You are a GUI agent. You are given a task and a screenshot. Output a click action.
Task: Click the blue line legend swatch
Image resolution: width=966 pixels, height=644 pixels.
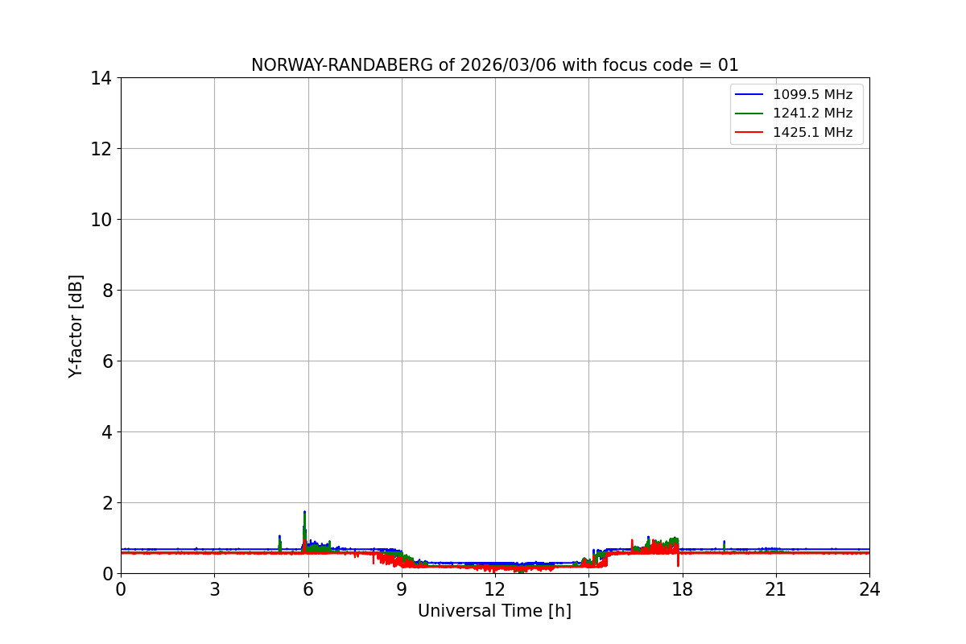(749, 95)
